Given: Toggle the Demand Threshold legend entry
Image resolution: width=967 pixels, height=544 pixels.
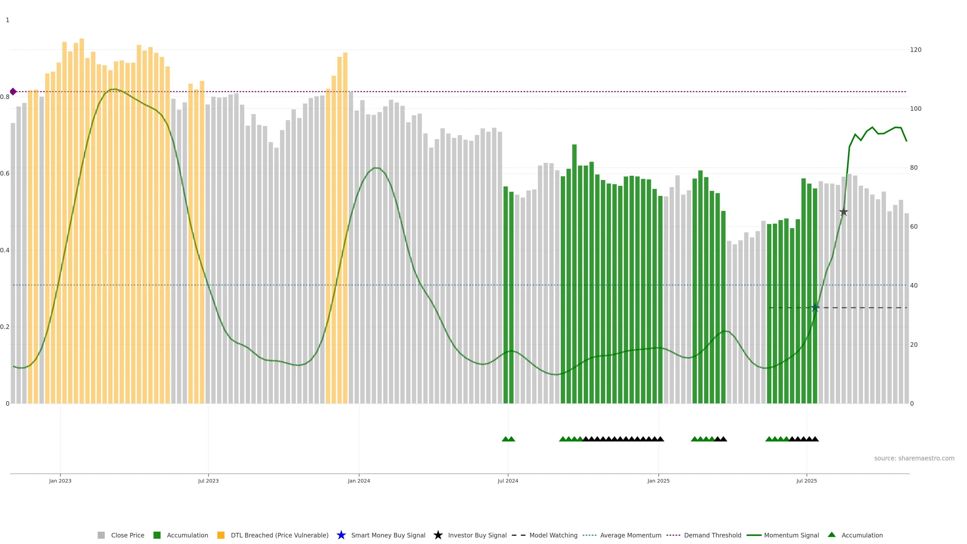Looking at the screenshot, I should click(712, 535).
